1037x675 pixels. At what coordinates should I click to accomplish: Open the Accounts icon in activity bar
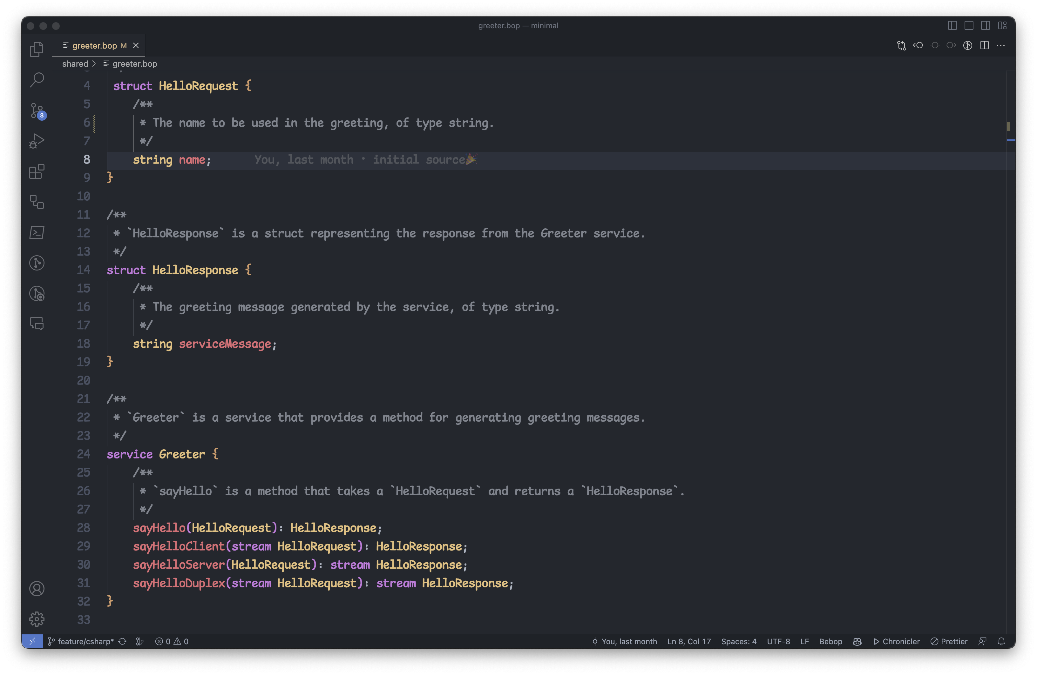click(37, 588)
